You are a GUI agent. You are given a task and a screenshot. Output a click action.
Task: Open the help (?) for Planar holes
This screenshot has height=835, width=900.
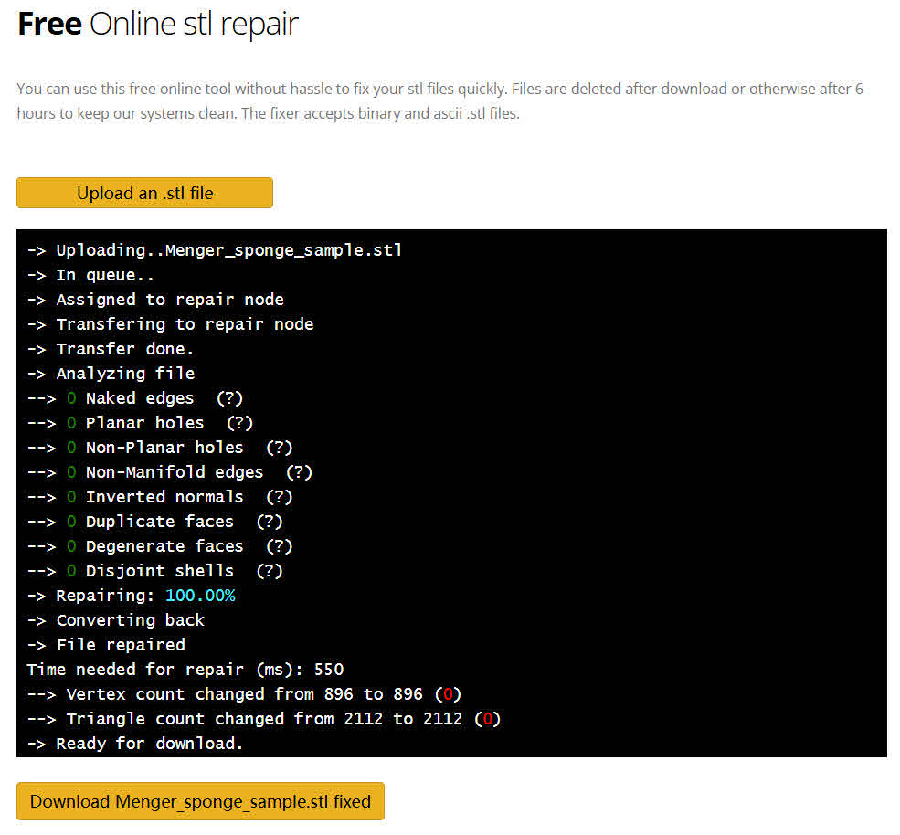[x=239, y=423]
